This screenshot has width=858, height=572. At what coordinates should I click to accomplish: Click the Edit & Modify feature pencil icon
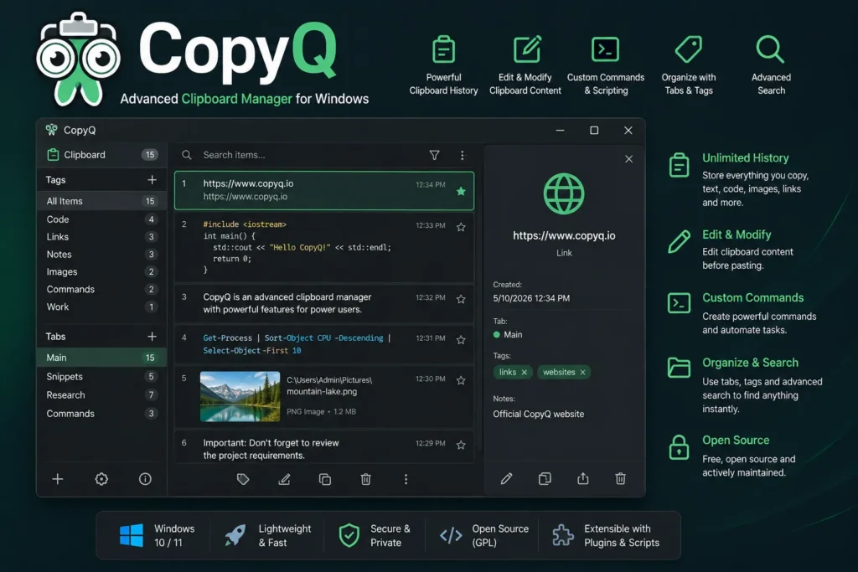point(679,241)
